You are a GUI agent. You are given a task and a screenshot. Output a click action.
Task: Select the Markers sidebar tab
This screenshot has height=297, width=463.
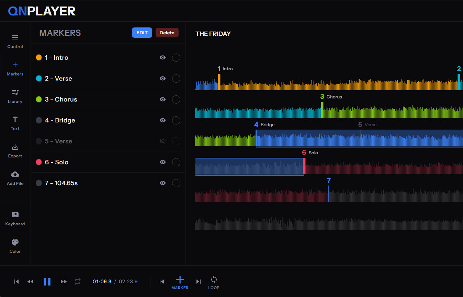click(15, 69)
